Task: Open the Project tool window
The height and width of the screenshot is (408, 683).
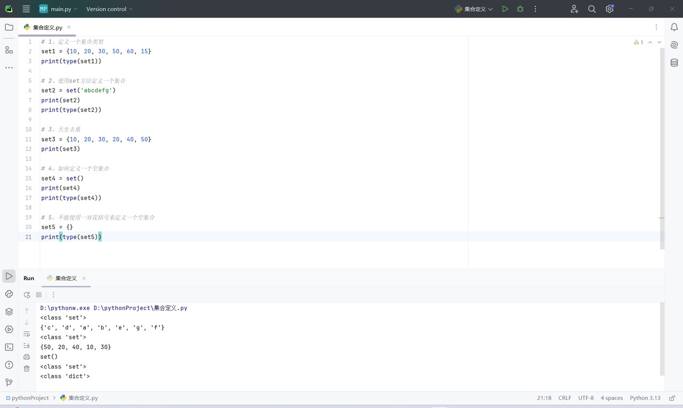Action: click(9, 27)
